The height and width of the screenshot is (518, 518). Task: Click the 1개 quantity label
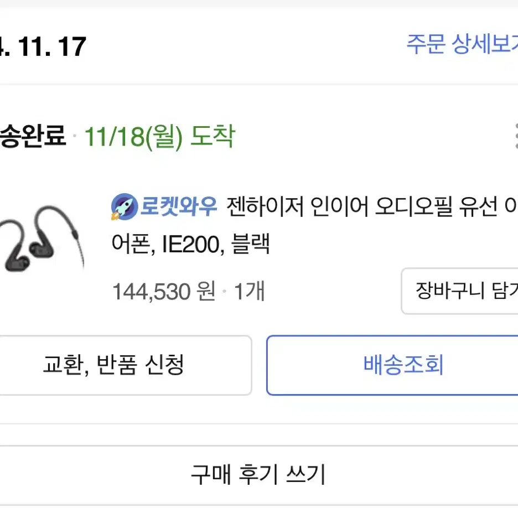250,291
